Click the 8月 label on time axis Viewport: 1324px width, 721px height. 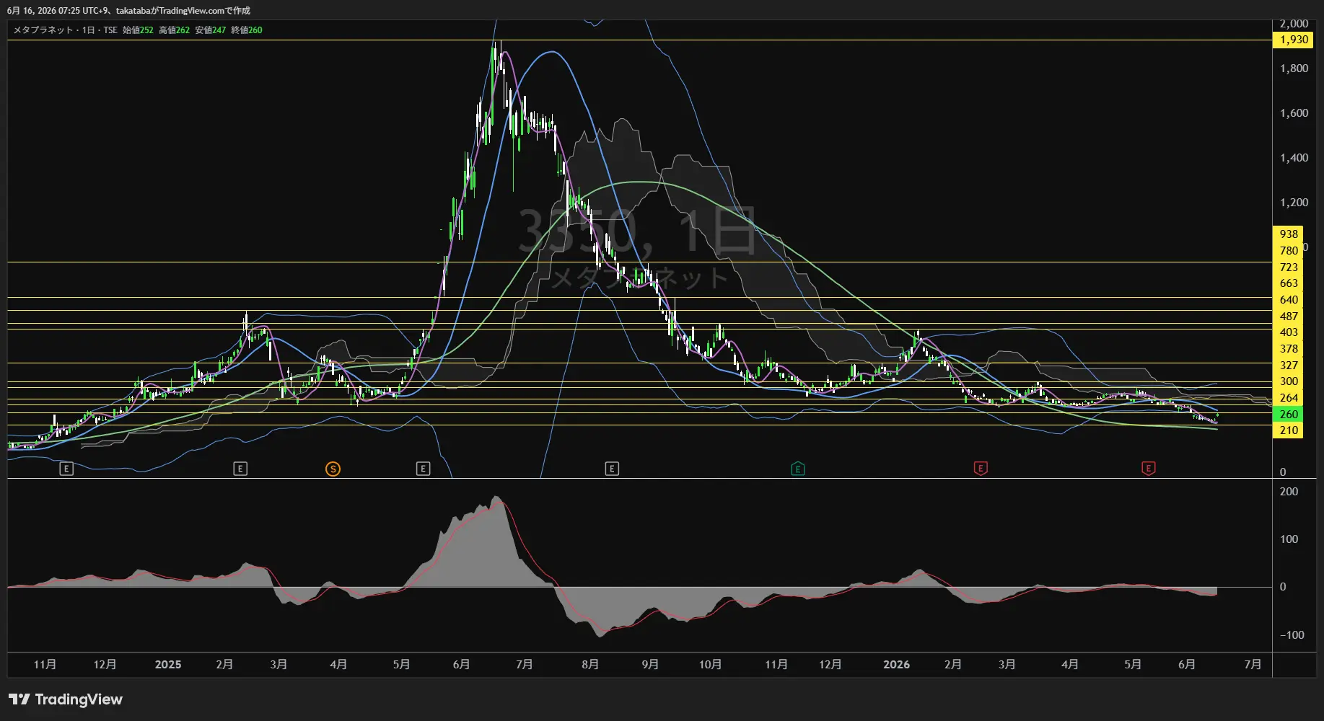(590, 665)
